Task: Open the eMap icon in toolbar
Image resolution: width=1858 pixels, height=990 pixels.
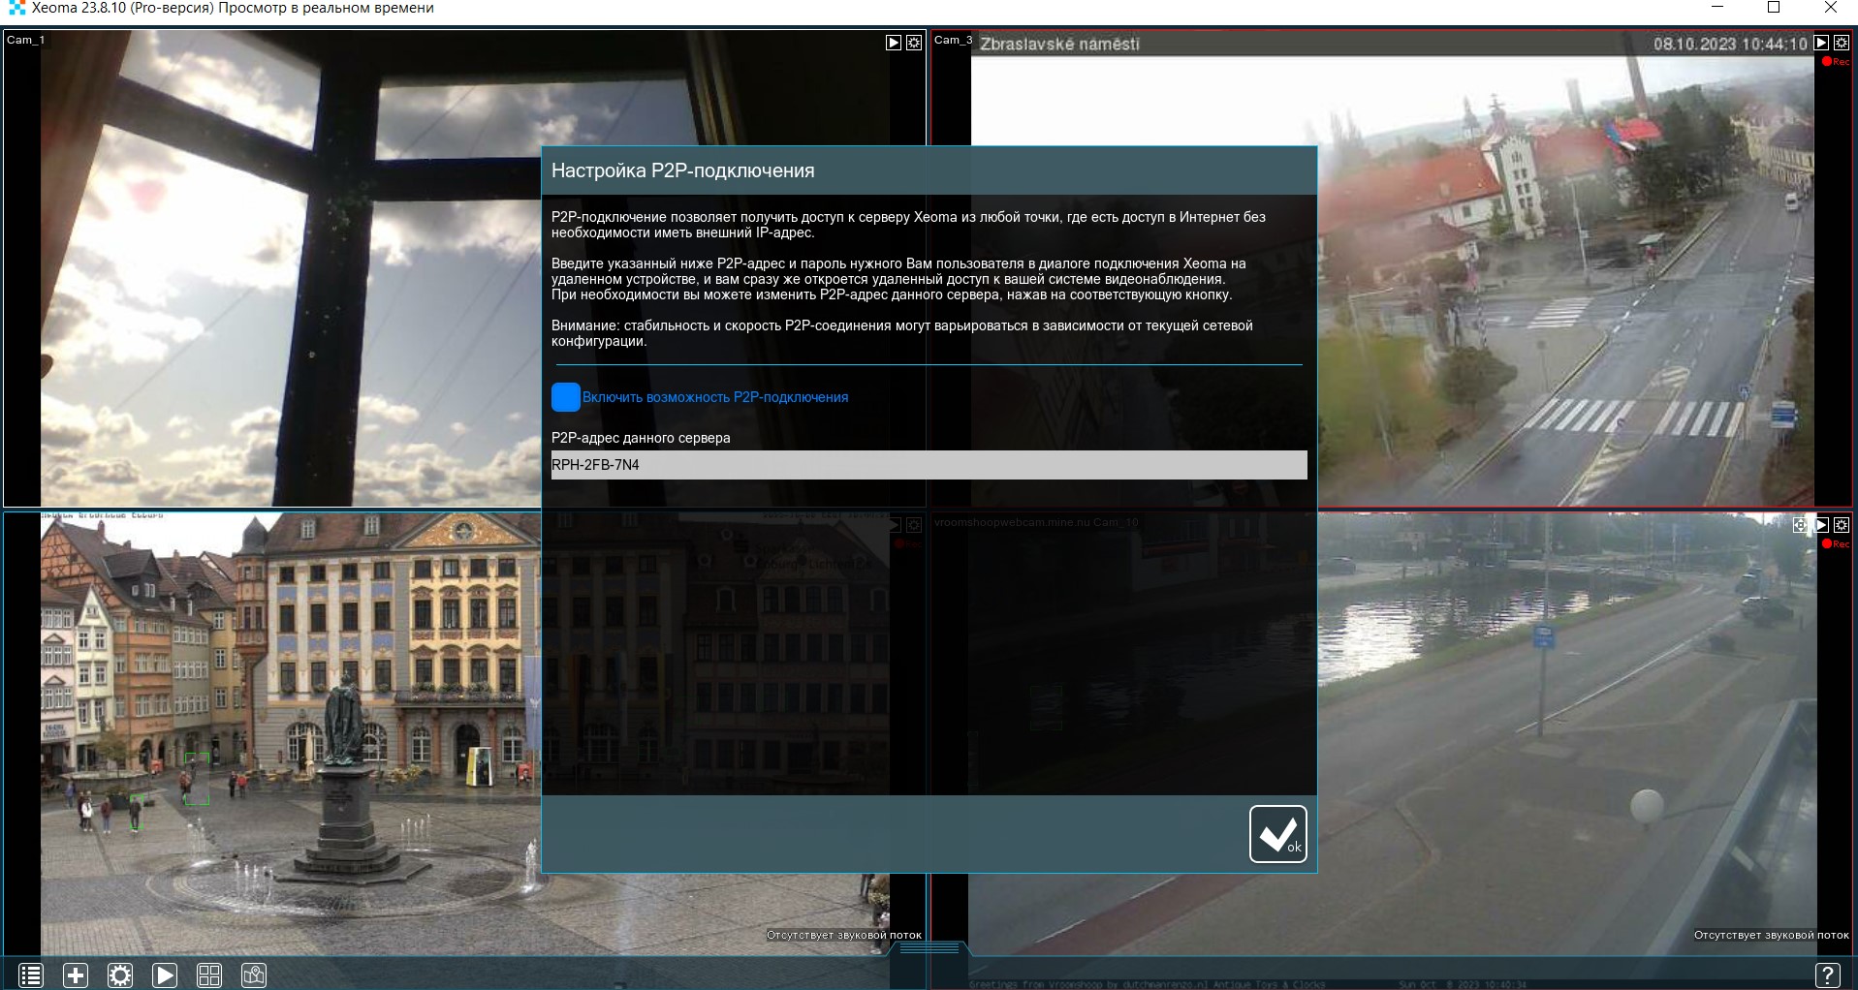Action: [254, 975]
